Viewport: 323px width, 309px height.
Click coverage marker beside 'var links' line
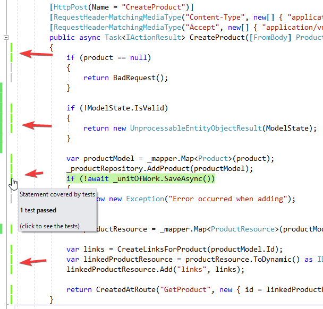coord(12,250)
